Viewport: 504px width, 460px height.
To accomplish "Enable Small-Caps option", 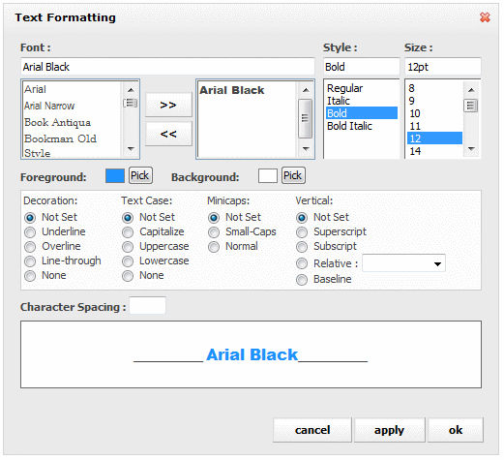I will pos(214,232).
